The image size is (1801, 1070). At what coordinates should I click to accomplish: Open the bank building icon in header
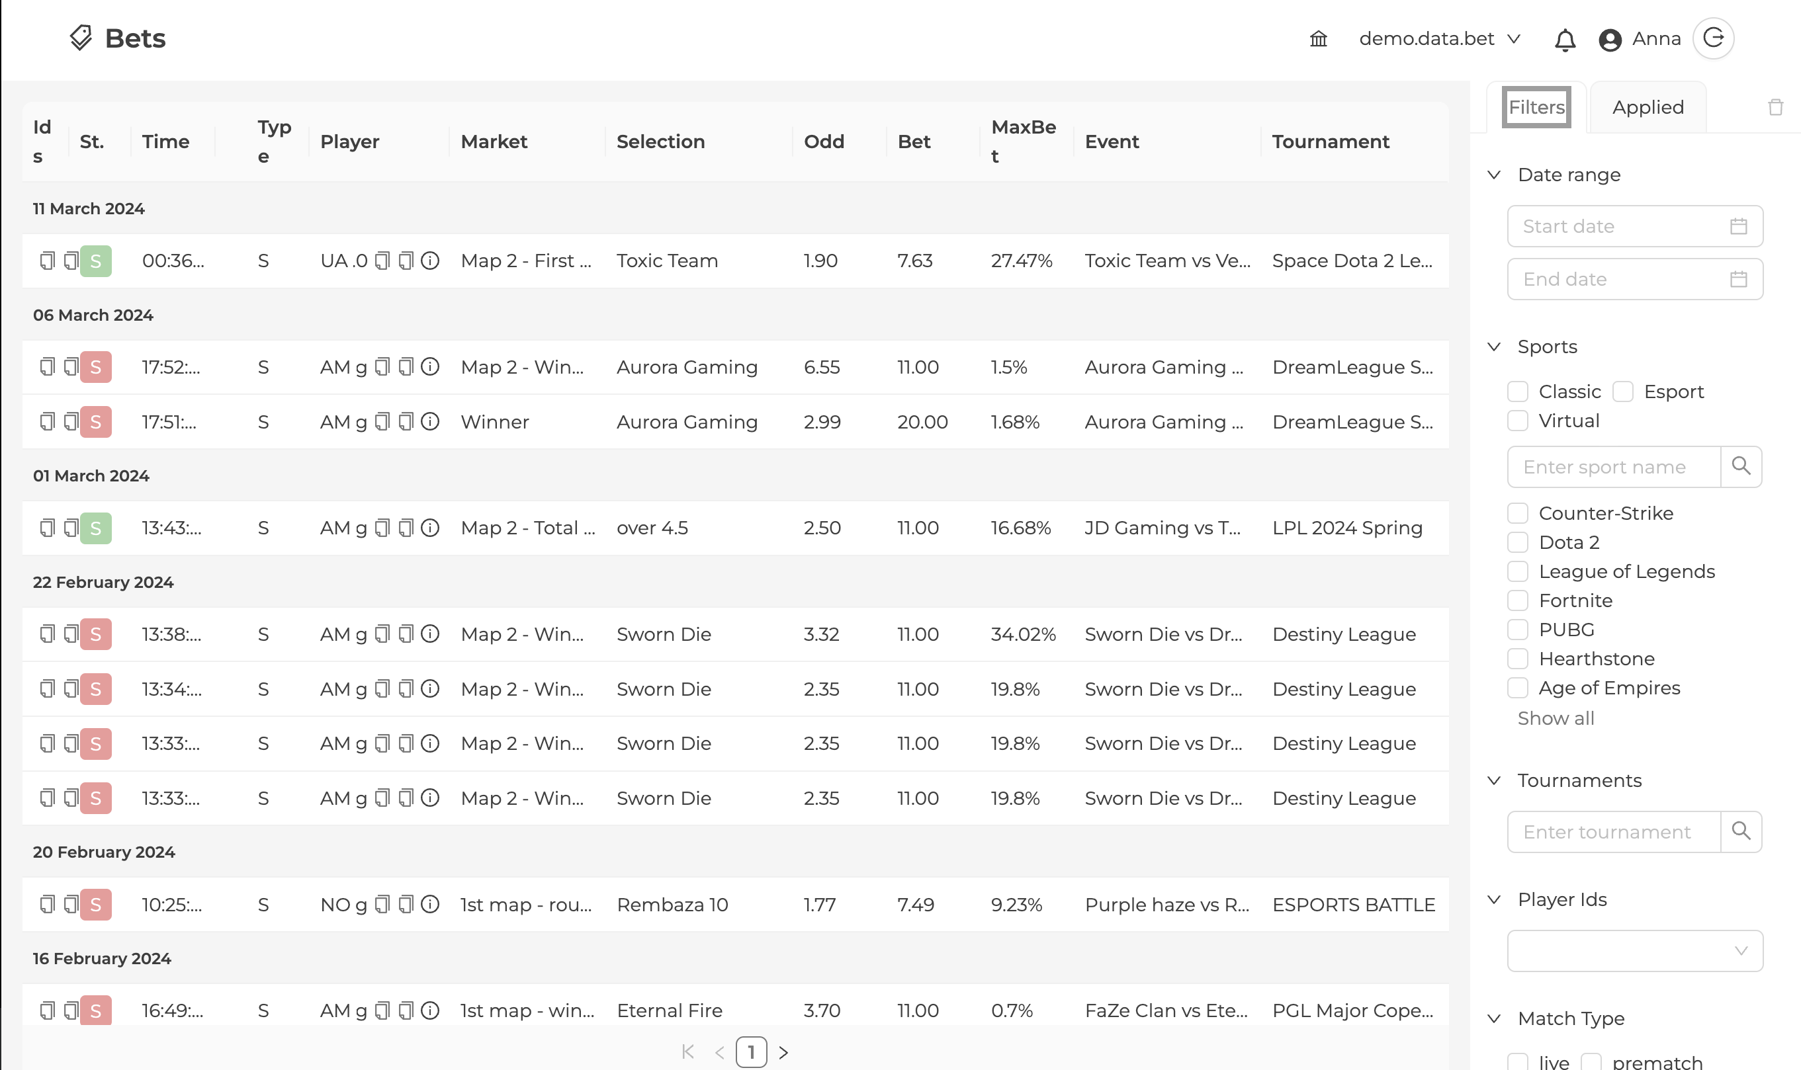(x=1318, y=39)
